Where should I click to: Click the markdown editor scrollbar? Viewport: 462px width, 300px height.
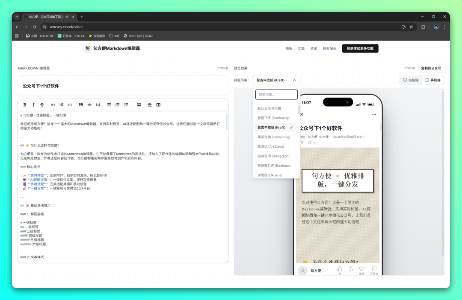point(227,122)
